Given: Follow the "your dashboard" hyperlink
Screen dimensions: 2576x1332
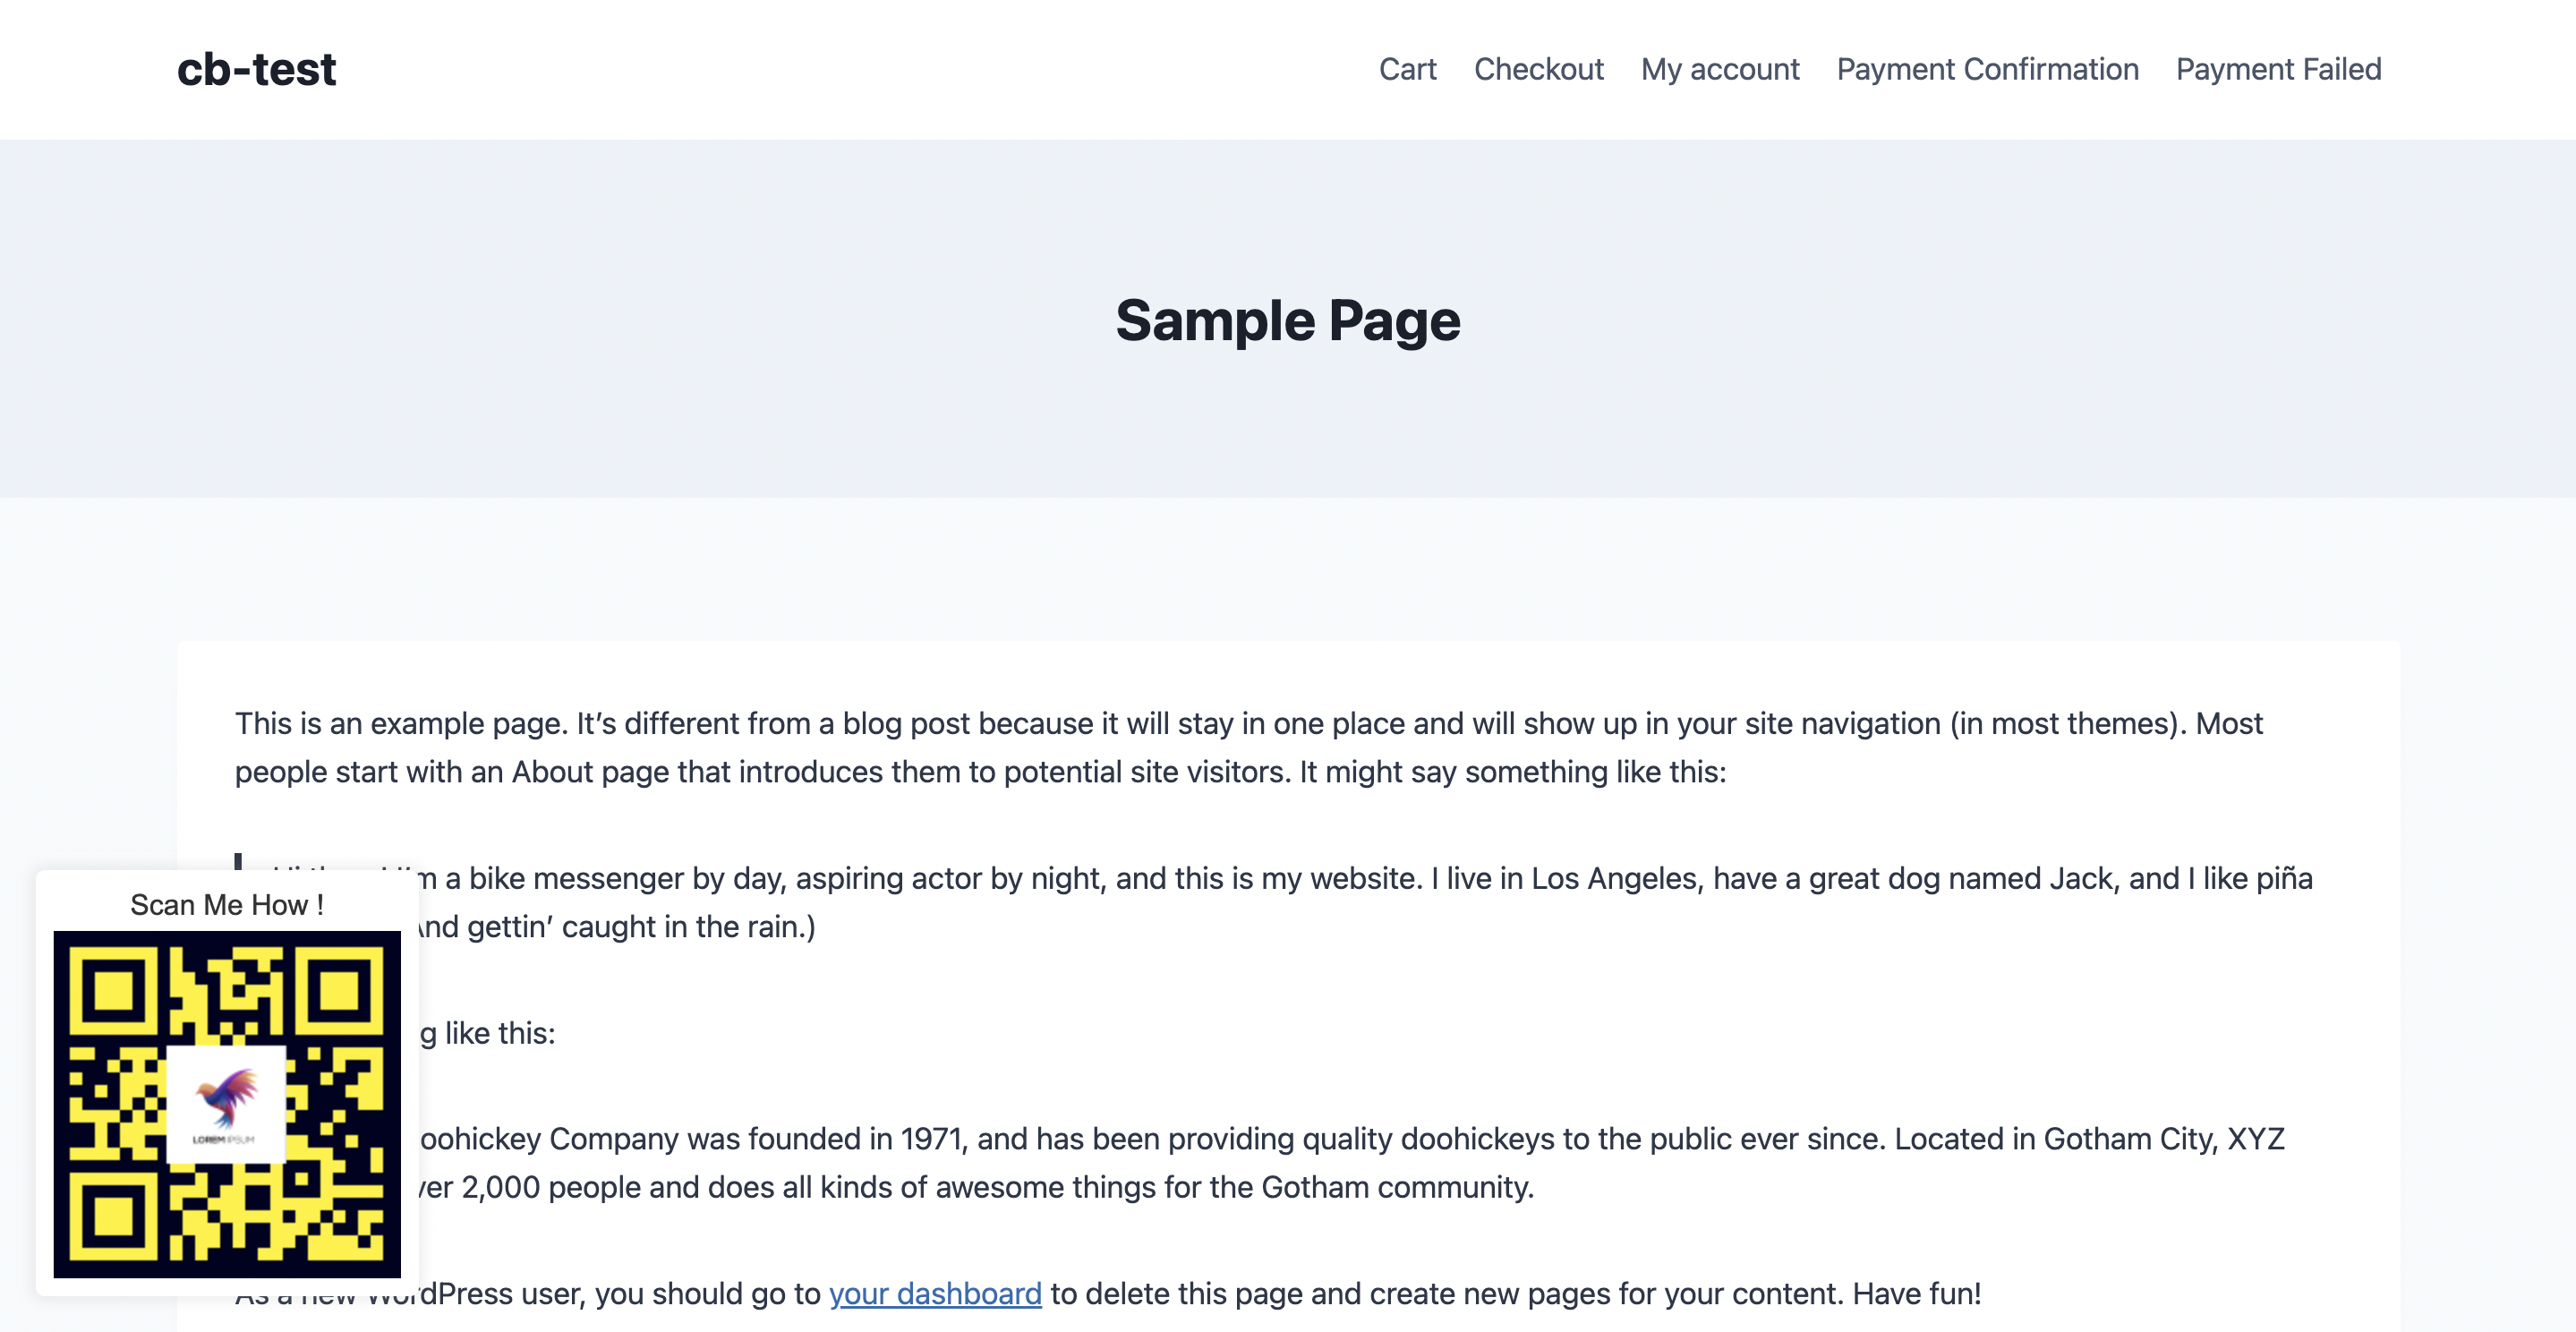Looking at the screenshot, I should click(x=935, y=1293).
